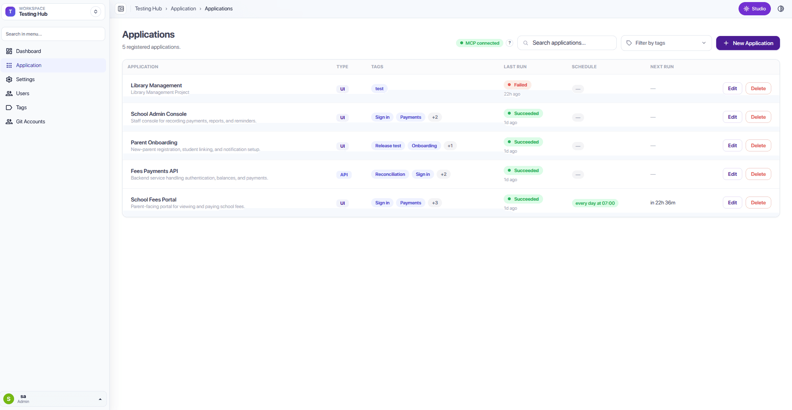Viewport: 792px width, 410px height.
Task: Click 'in 22h 36m' next run value
Action: (x=663, y=203)
